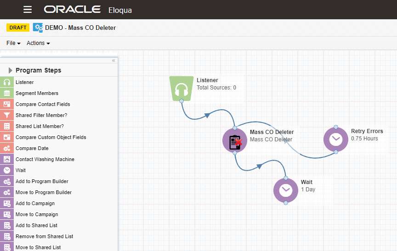
Task: Click the DRAFT status badge
Action: click(18, 28)
